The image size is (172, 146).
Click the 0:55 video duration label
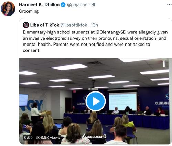(x=29, y=137)
